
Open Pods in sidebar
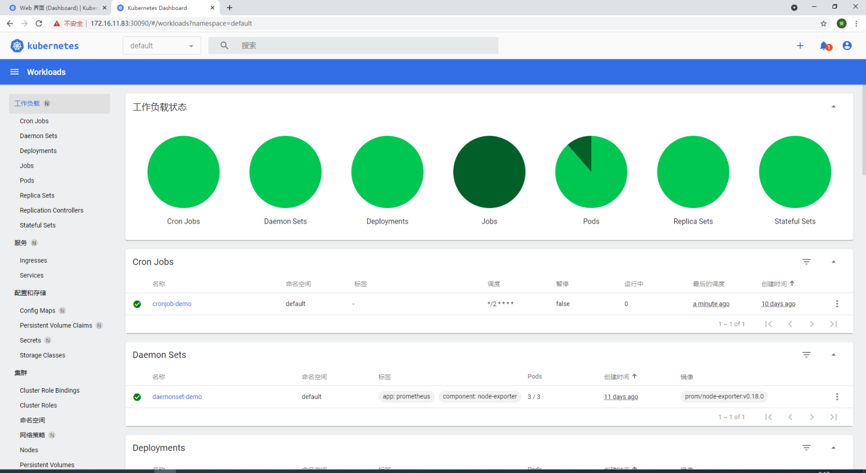tap(27, 180)
